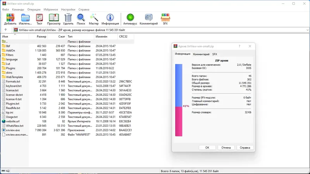The image size is (310, 174).
Task: Select the license.txt file row
Action: coord(67,90)
